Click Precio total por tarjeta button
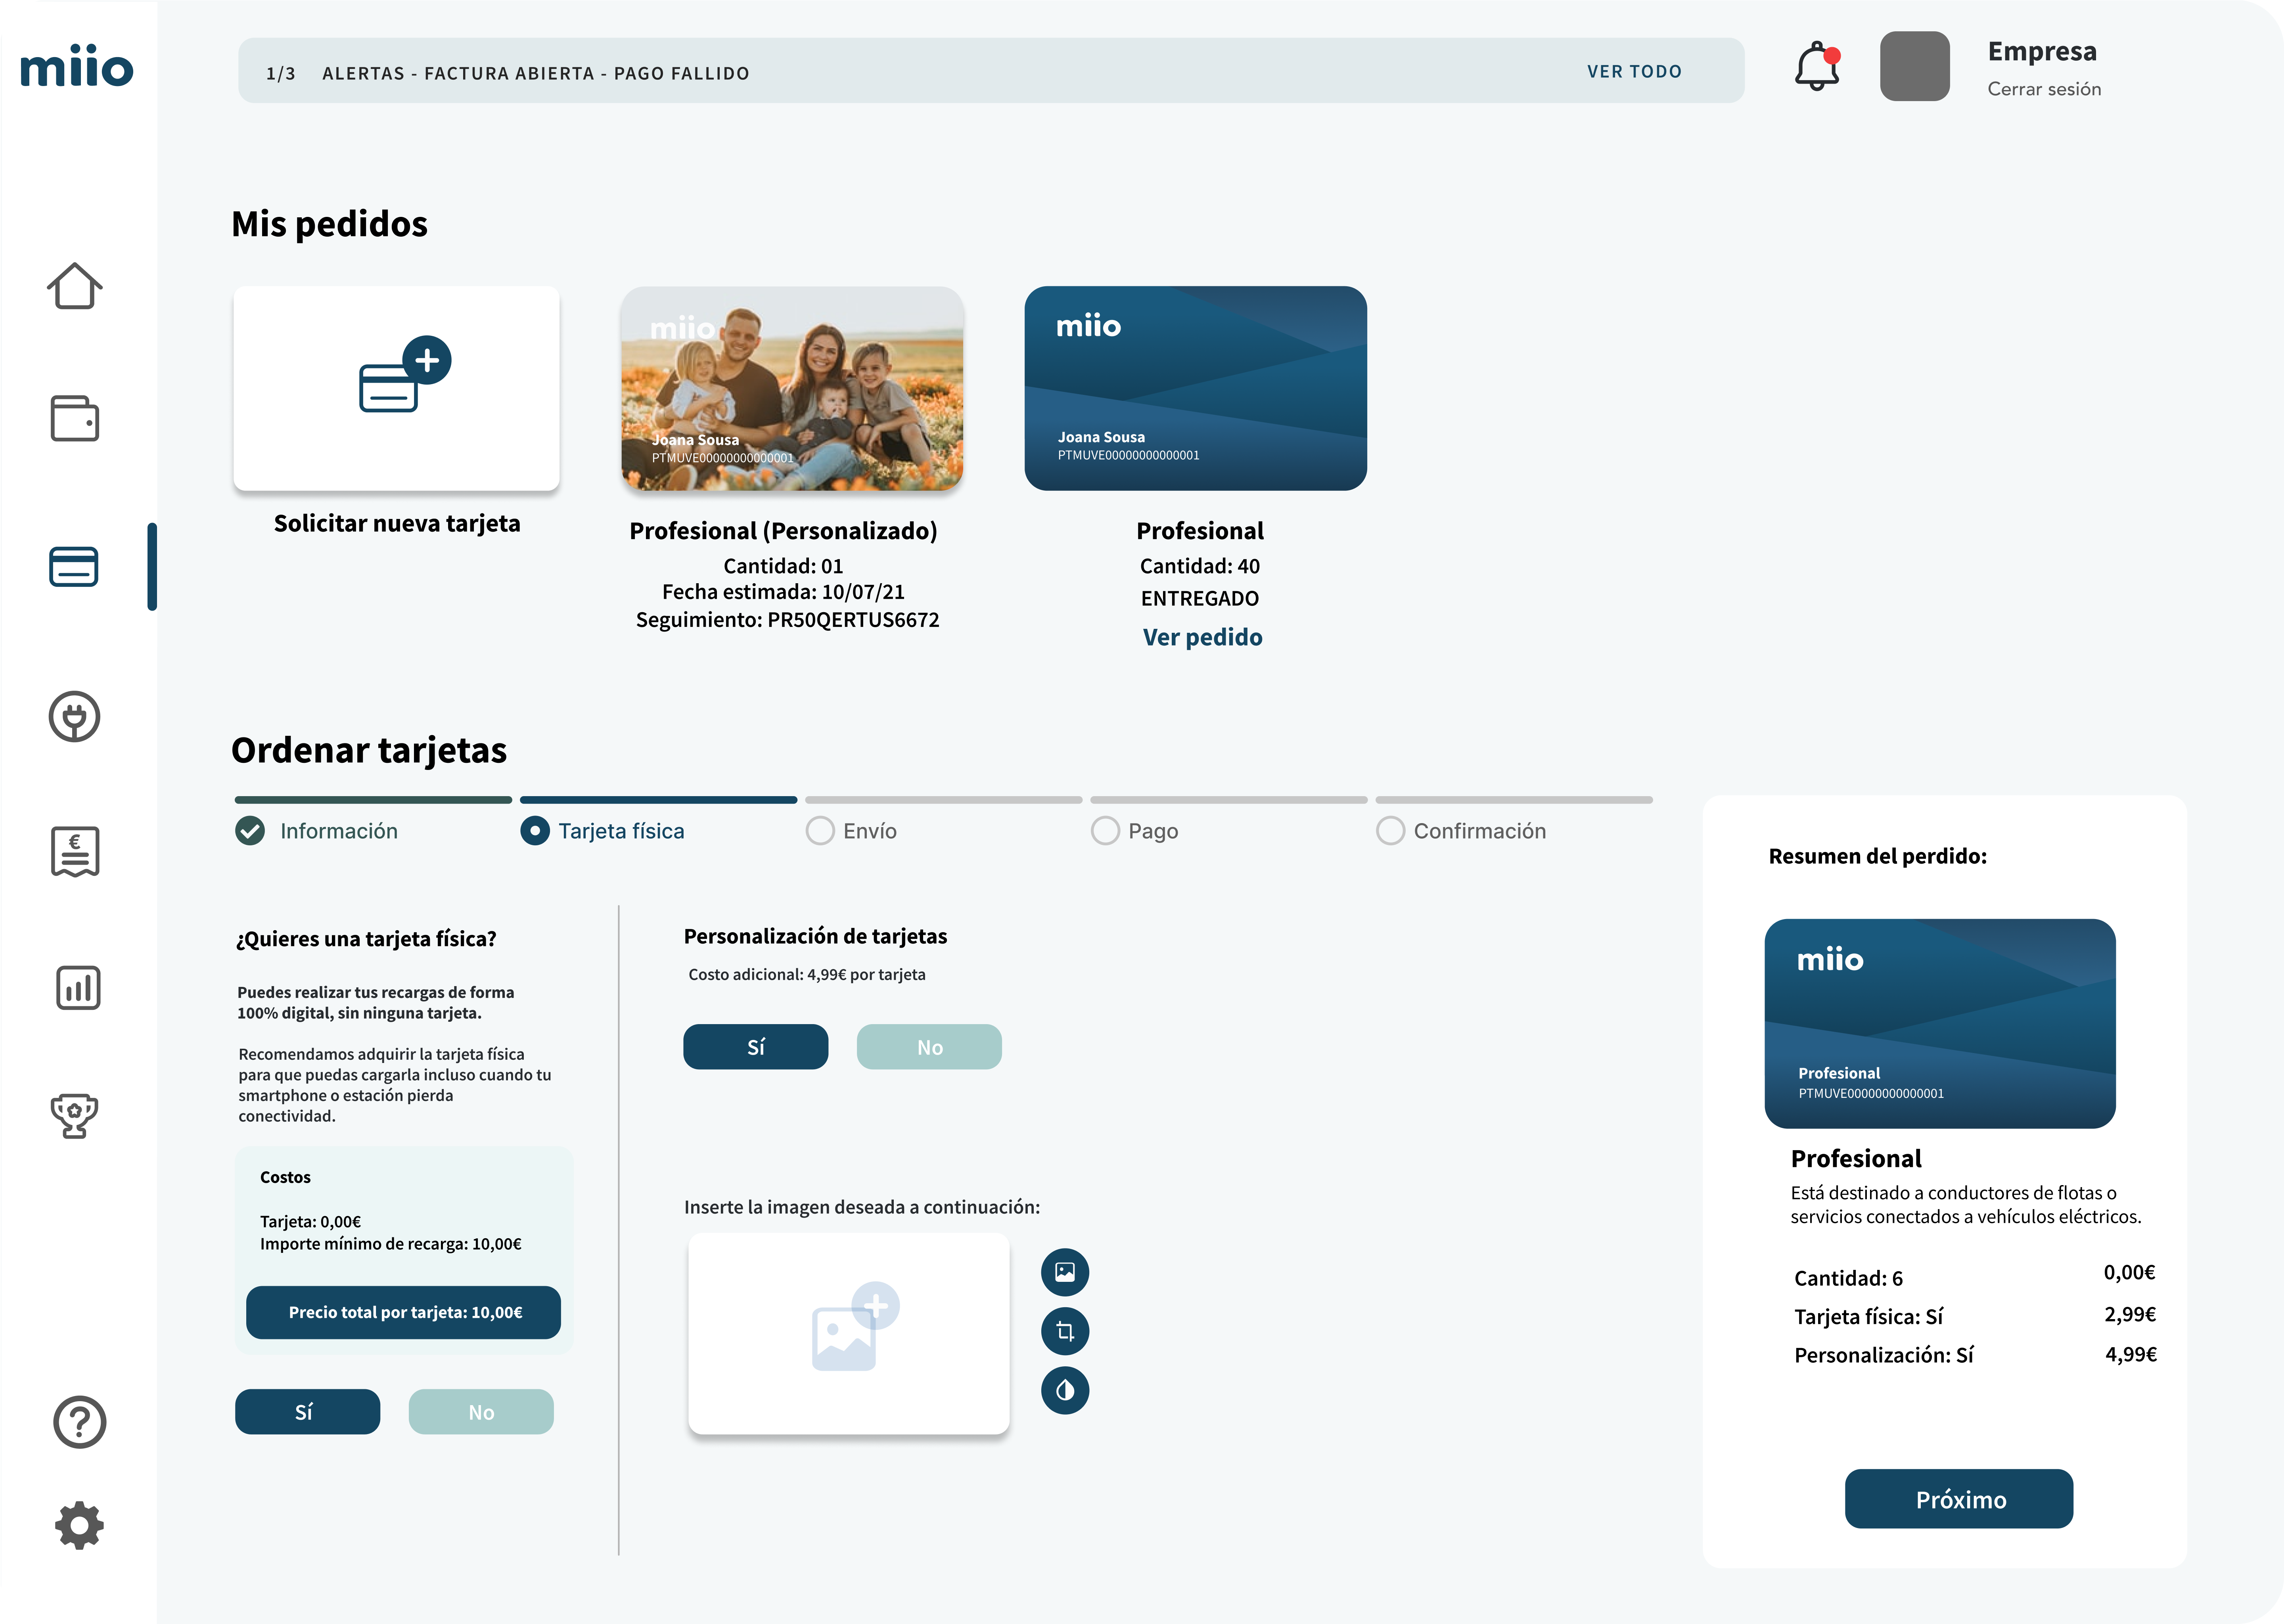This screenshot has height=1624, width=2284. click(403, 1312)
